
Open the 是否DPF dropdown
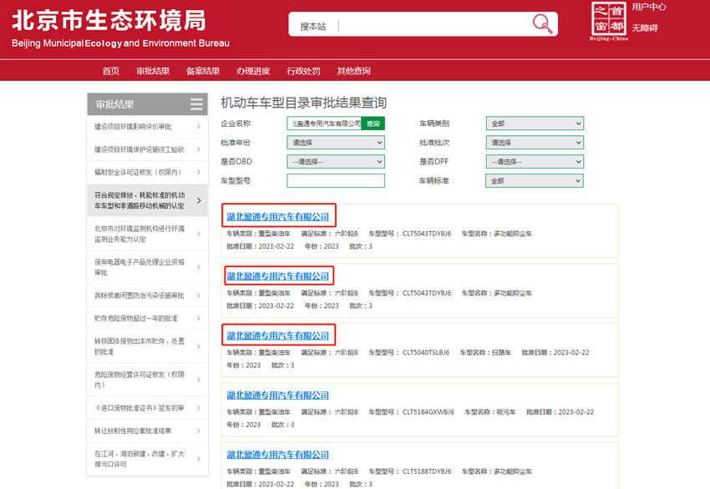pos(534,162)
